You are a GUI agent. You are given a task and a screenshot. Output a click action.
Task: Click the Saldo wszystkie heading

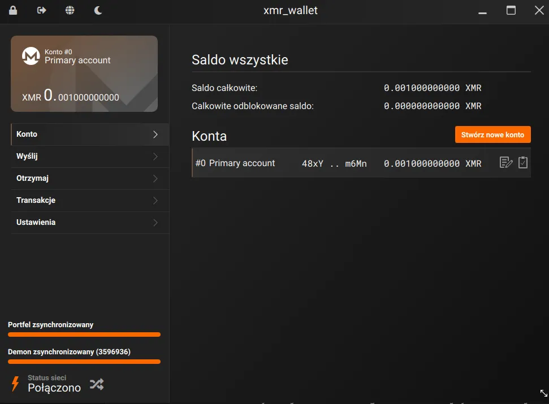(x=240, y=60)
